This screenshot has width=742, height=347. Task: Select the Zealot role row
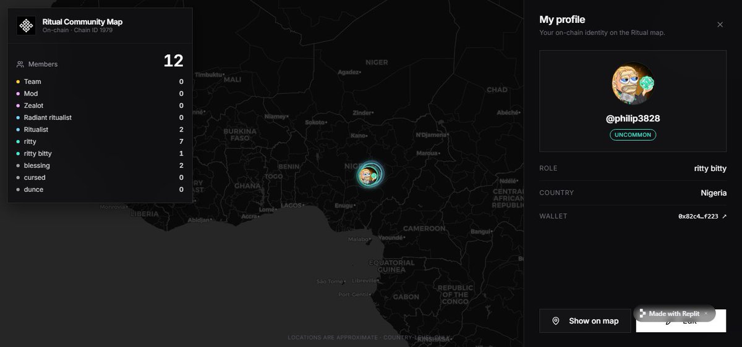coord(100,106)
